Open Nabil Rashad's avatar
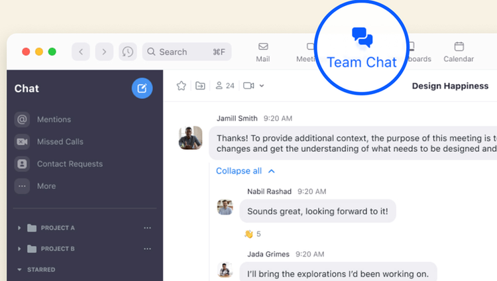The image size is (497, 281). 225,207
